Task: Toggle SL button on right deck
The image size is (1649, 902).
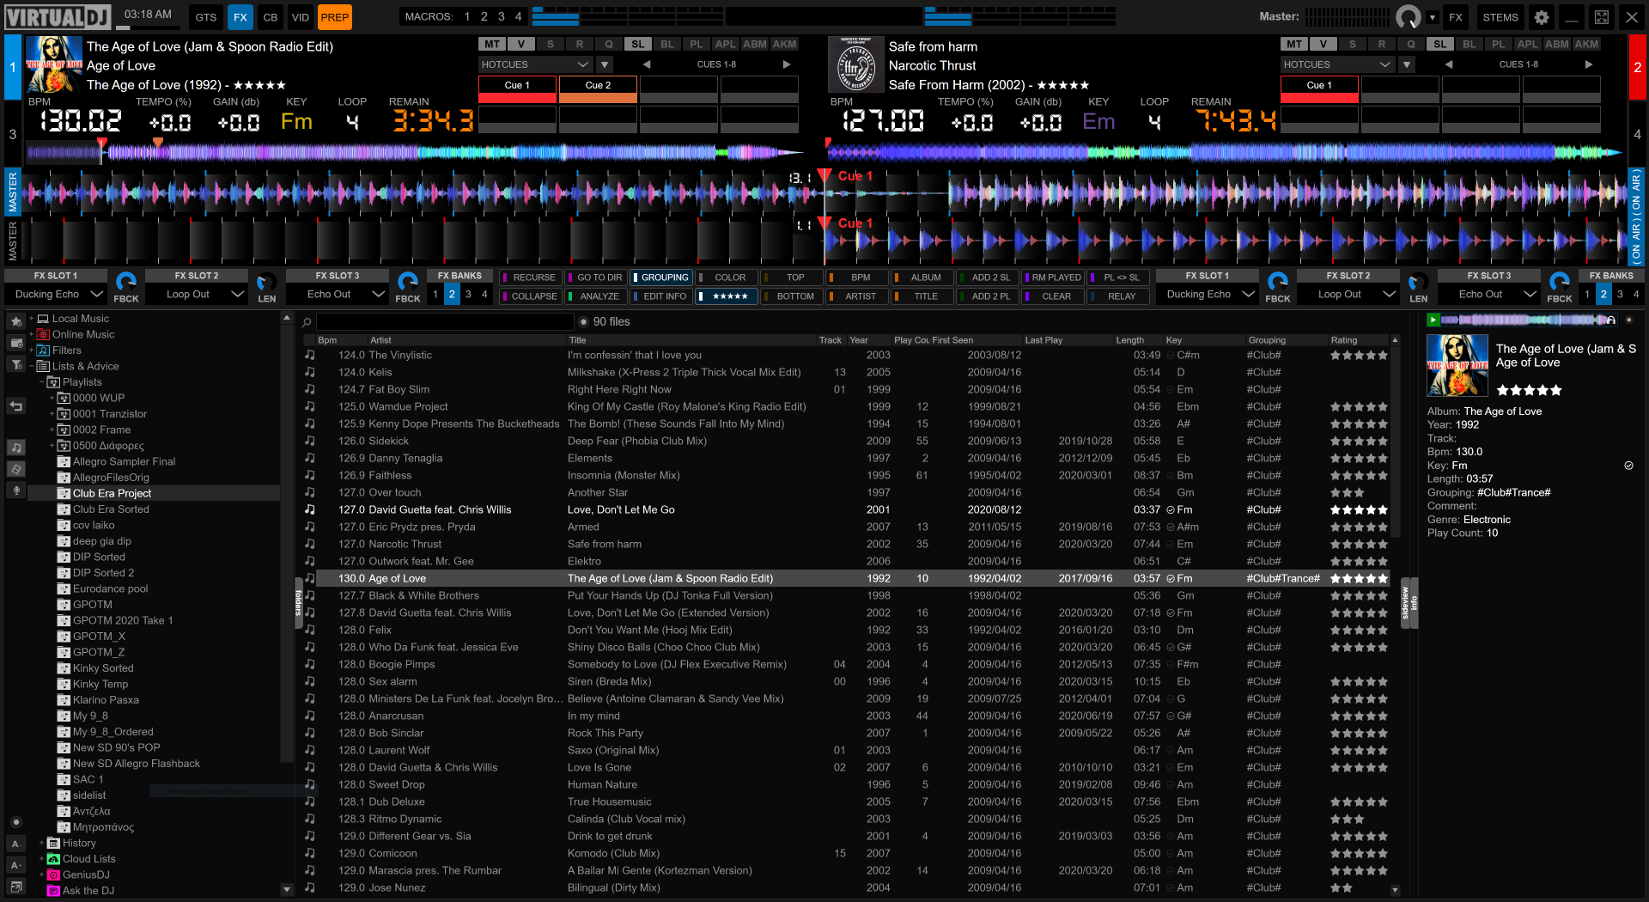Action: pos(1440,45)
